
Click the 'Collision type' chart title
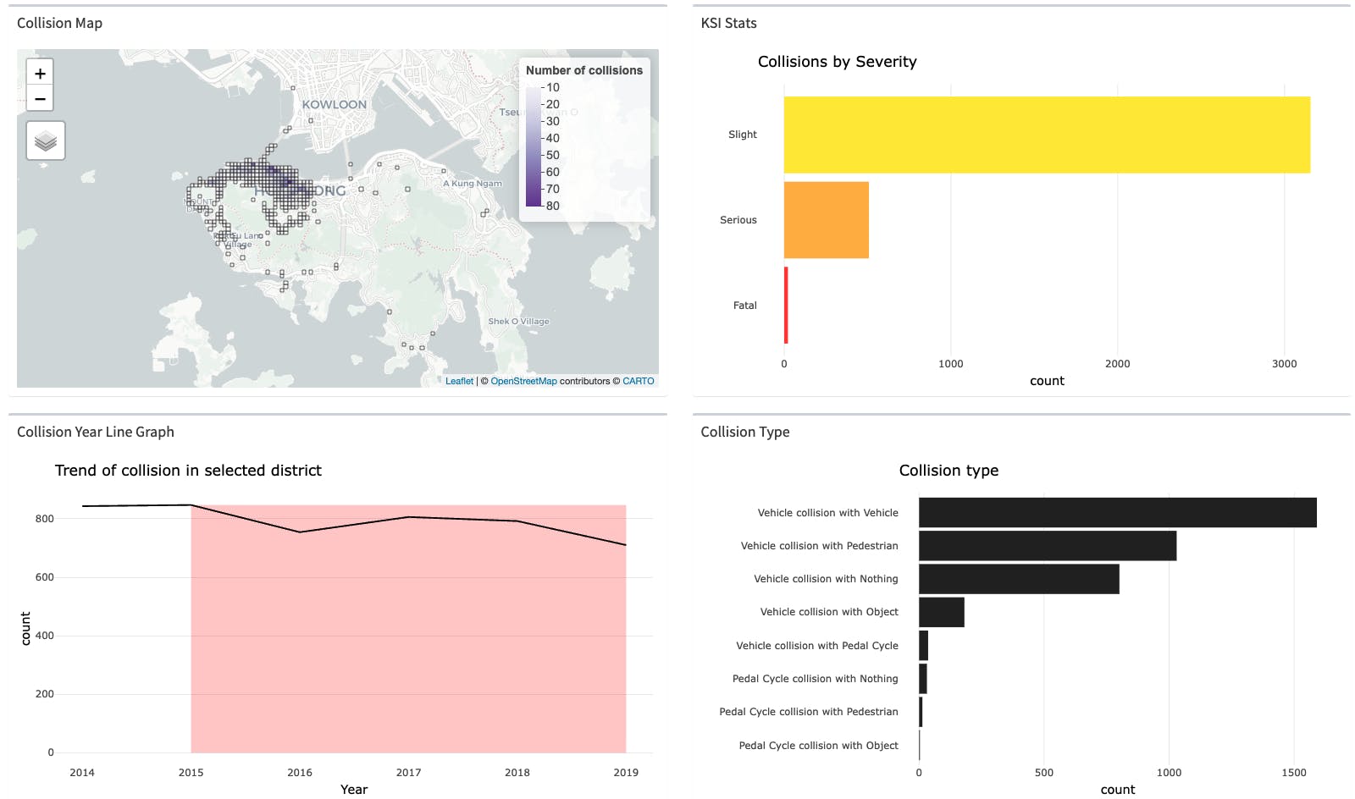tap(948, 471)
